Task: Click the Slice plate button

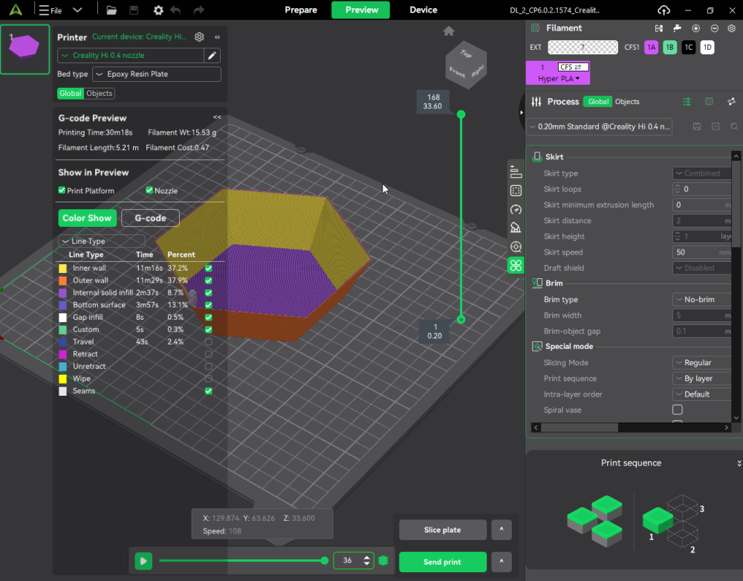Action: (443, 530)
